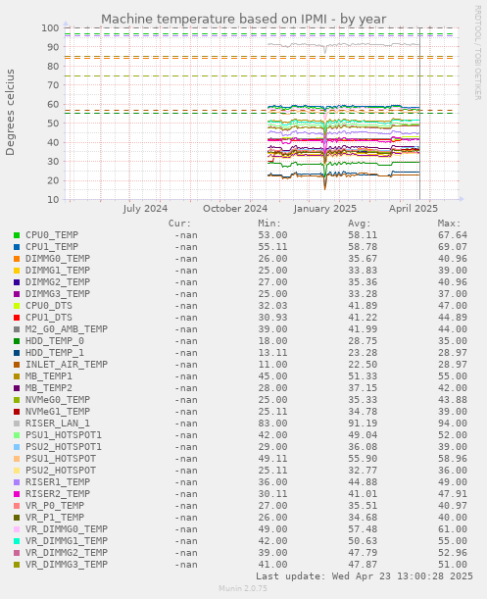Viewport: 487px width, 599px height.
Task: Click HDD_TEMP_1 min value 13.11
Action: pyautogui.click(x=272, y=353)
